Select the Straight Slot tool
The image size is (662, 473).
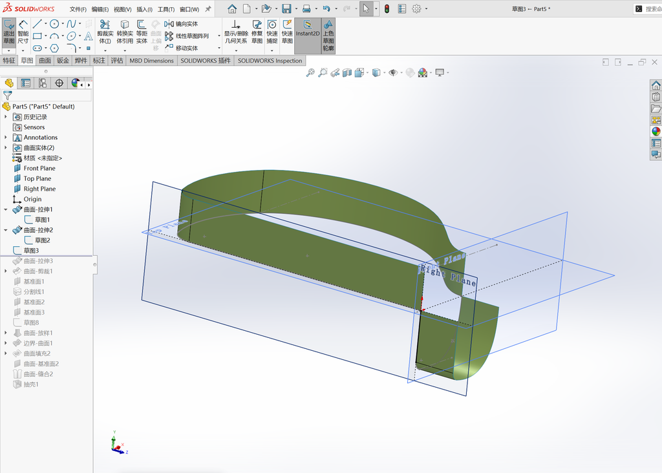click(x=37, y=48)
